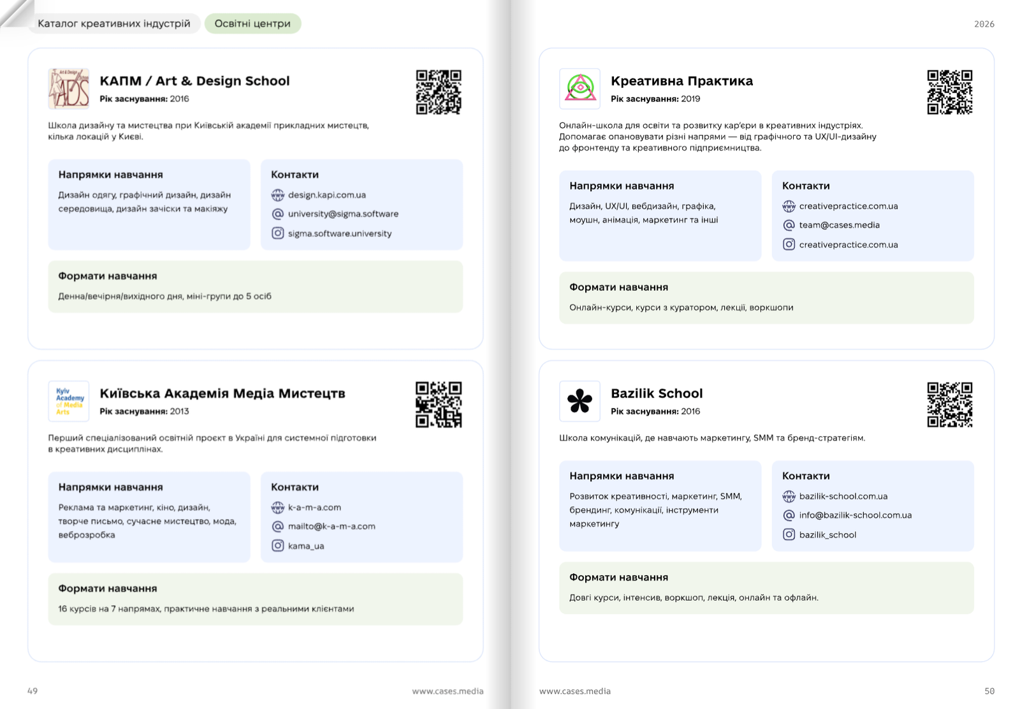Click the at-sign icon beside team@cases.media
This screenshot has height=709, width=1020.
pyautogui.click(x=789, y=225)
